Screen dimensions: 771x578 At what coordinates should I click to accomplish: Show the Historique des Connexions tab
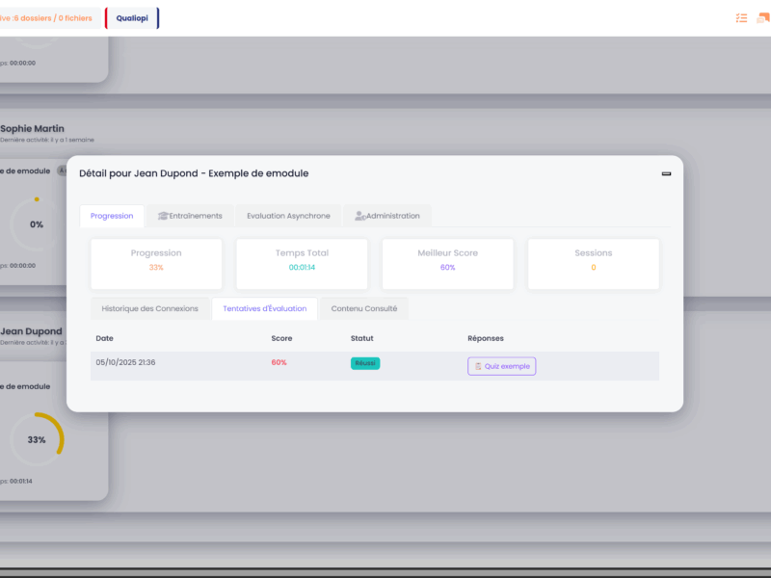pyautogui.click(x=149, y=308)
